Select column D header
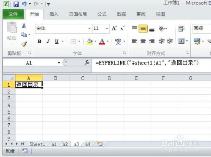211x157 pixels. coord(110,78)
